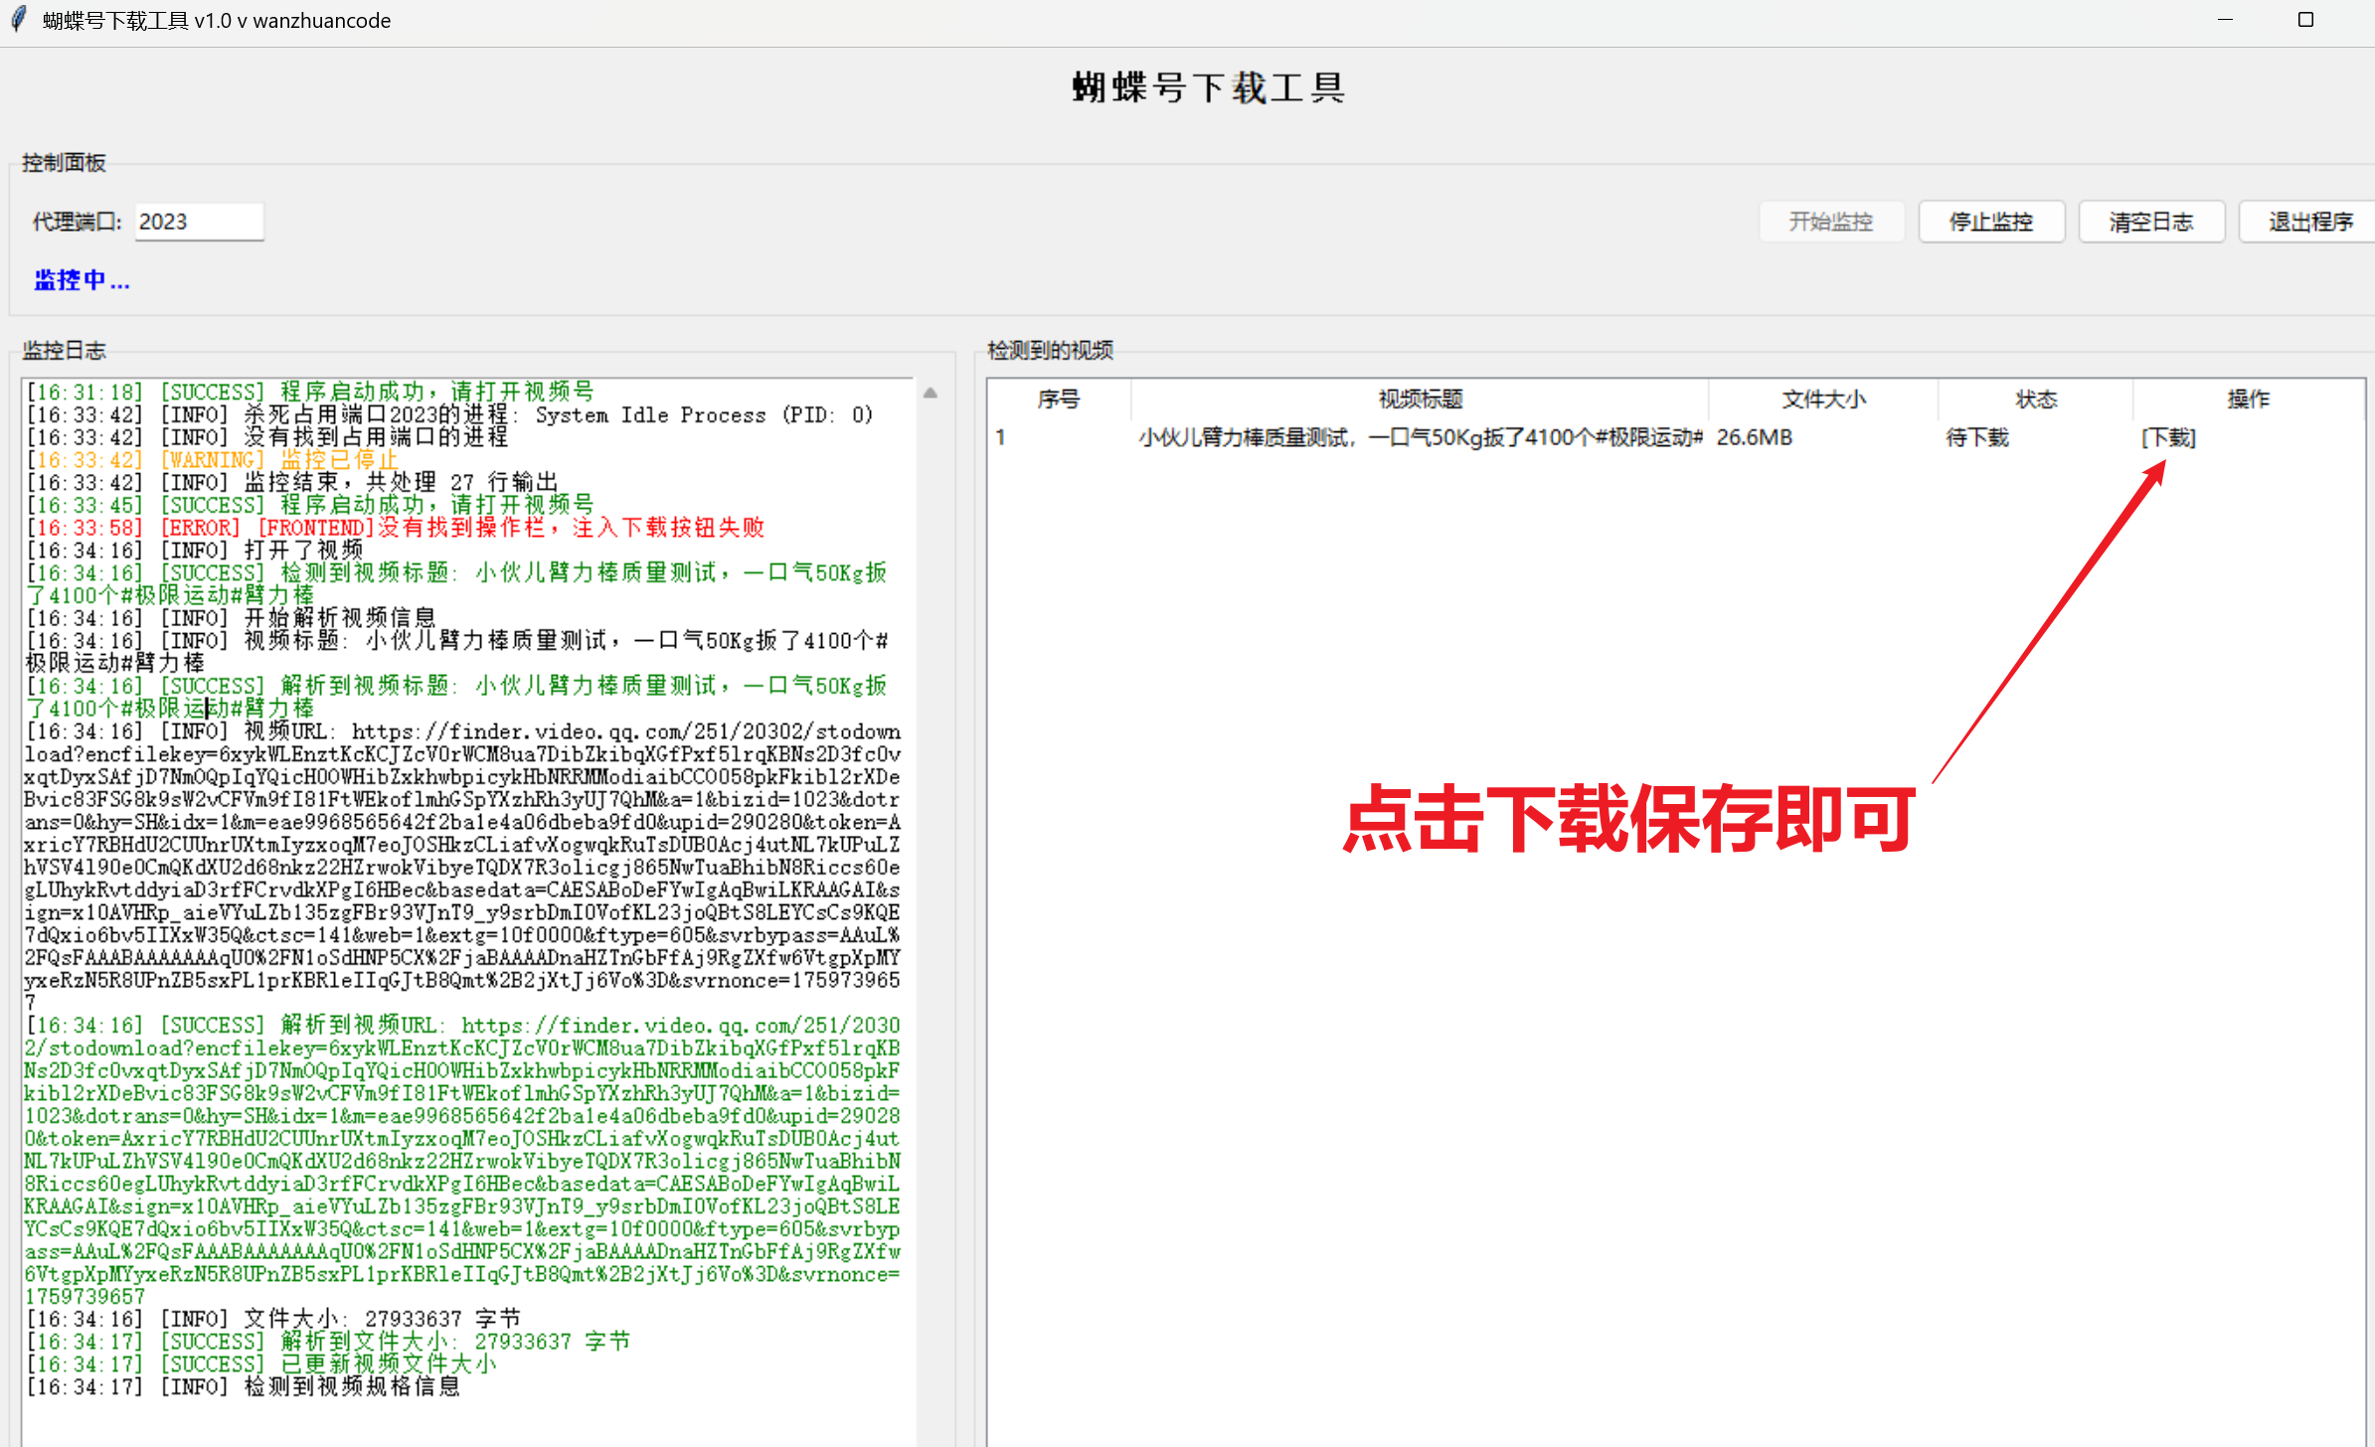Sort by the 序号 column header

tap(1058, 400)
